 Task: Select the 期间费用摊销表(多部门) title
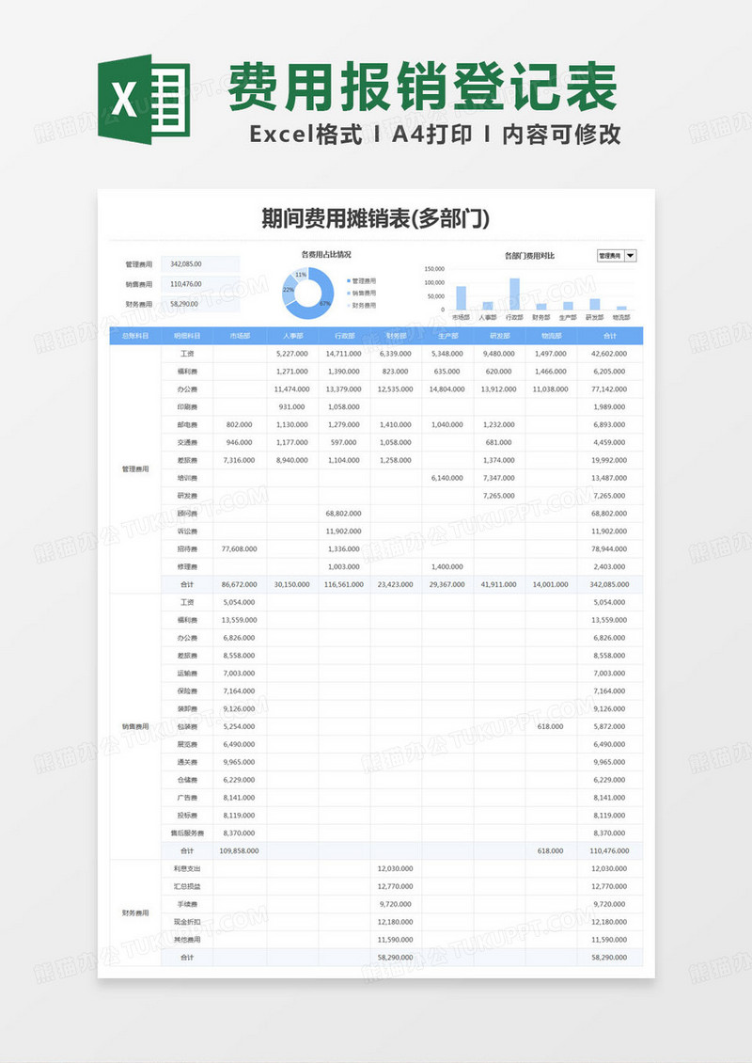pyautogui.click(x=376, y=218)
